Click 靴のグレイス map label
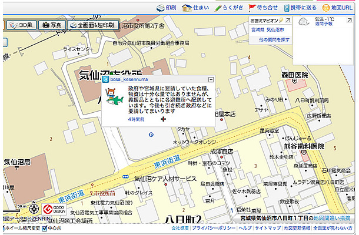The height and width of the screenshot is (235, 359). (139, 193)
